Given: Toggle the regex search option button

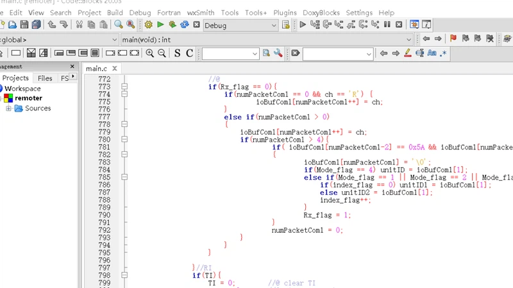Looking at the screenshot, I should pos(444,53).
